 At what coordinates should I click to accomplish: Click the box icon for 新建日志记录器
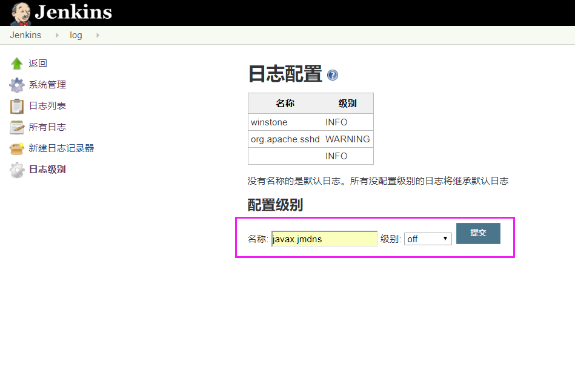click(16, 148)
